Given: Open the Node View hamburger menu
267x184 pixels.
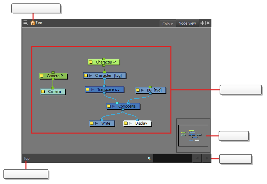Looking at the screenshot, I should 25,23.
